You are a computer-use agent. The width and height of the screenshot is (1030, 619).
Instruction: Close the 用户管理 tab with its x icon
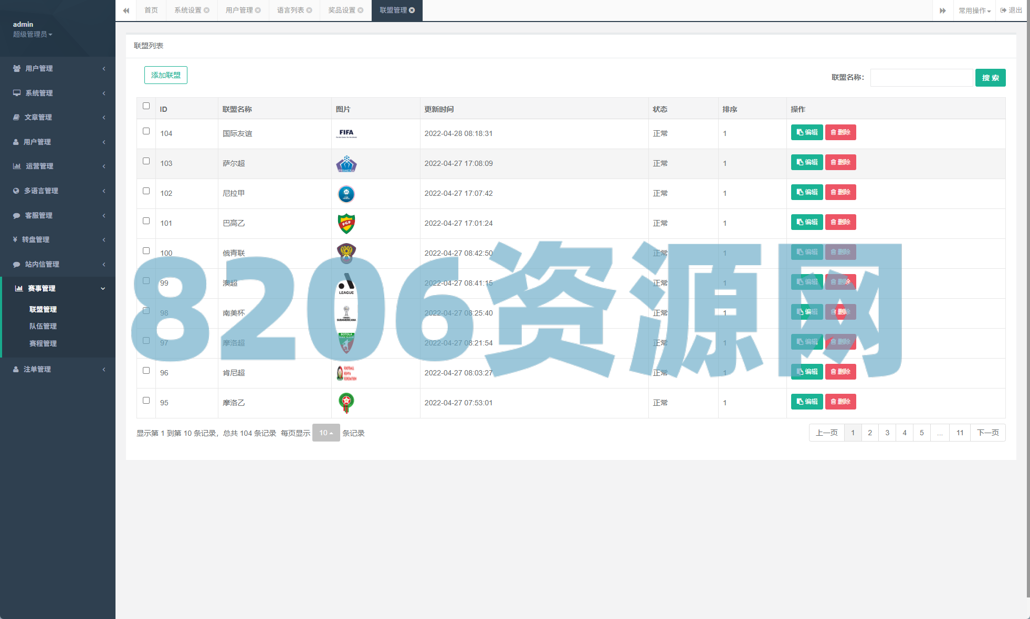pos(258,10)
